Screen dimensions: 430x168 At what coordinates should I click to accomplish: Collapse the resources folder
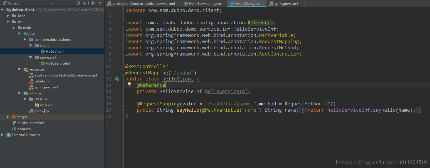pos(19,69)
